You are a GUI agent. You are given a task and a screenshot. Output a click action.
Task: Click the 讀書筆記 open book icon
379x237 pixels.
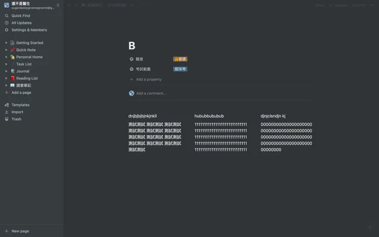coord(12,85)
